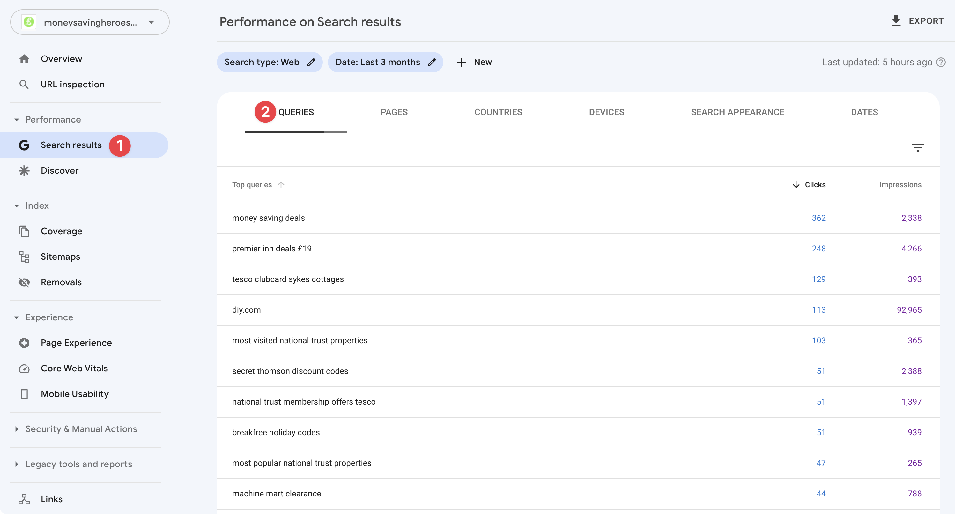Click the URL inspection magnifier icon

coord(24,84)
